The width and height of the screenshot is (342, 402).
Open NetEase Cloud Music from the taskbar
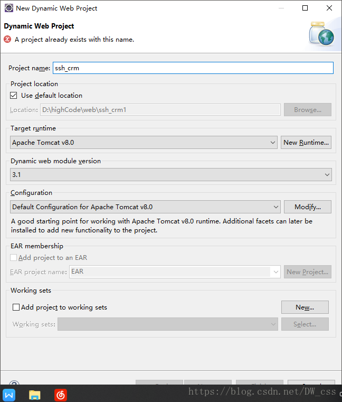tap(61, 395)
